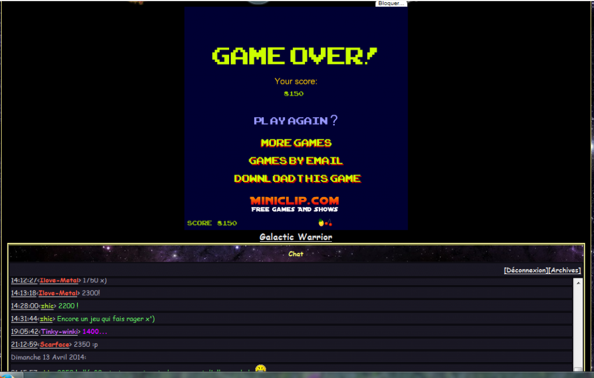Open Scarface username in chat
The height and width of the screenshot is (378, 594).
55,345
